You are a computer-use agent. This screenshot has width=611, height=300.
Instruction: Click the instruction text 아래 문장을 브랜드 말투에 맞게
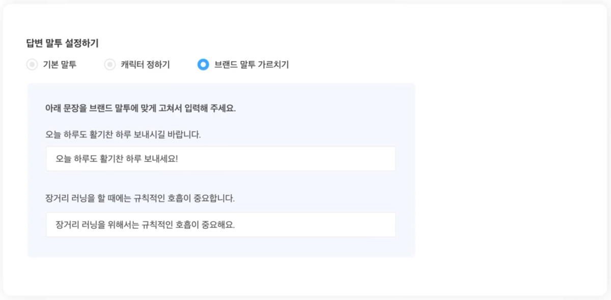(141, 108)
